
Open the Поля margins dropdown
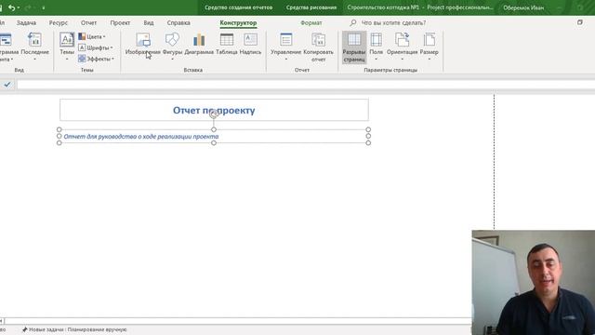click(x=376, y=47)
